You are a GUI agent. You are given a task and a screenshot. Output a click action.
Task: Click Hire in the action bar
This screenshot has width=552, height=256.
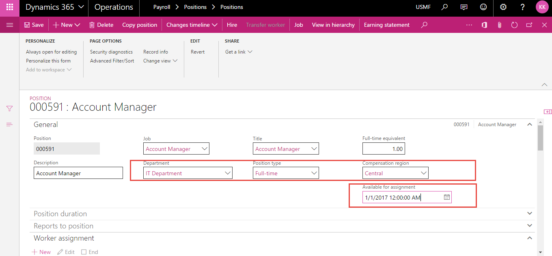232,25
